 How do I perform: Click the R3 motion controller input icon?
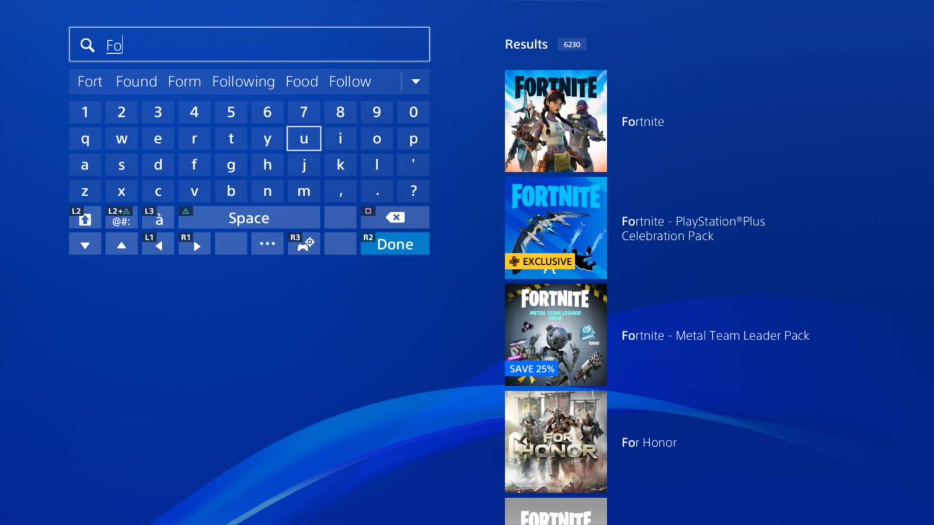click(x=304, y=244)
